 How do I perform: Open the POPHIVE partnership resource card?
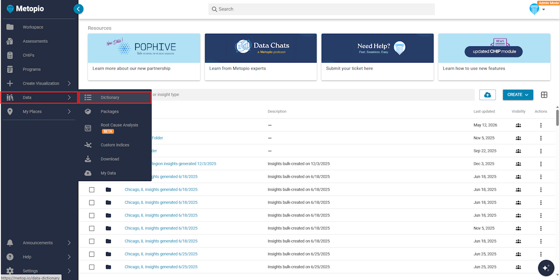tap(144, 57)
